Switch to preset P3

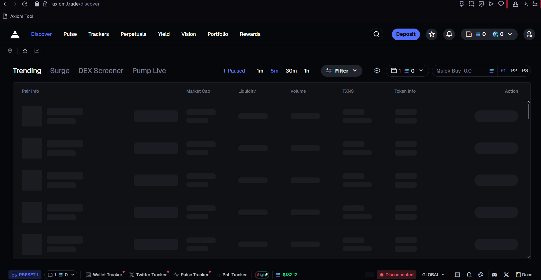pyautogui.click(x=525, y=71)
